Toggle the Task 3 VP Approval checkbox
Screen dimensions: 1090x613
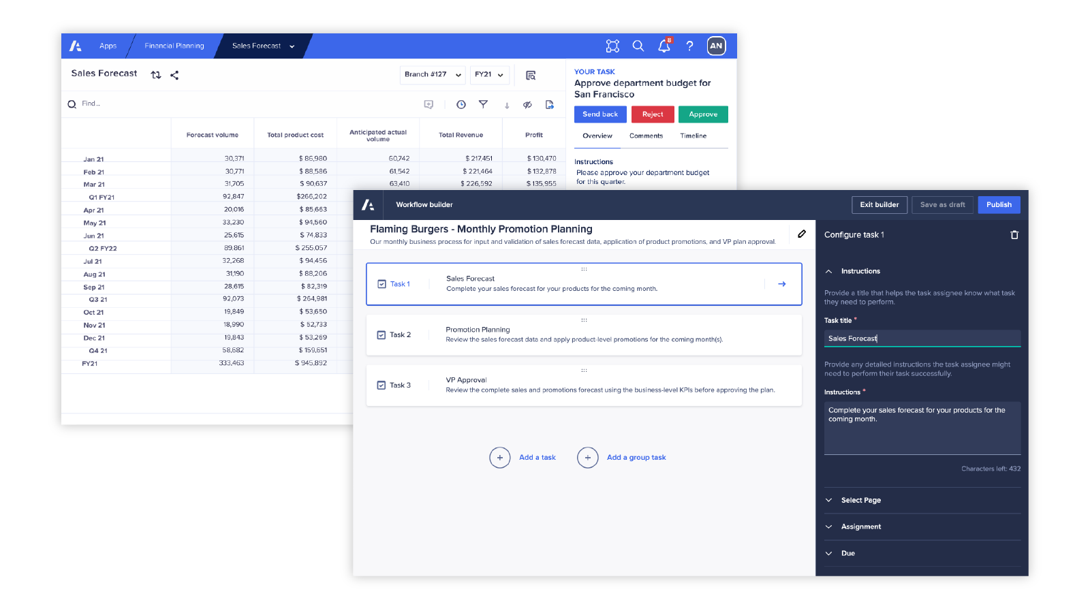[x=382, y=385]
